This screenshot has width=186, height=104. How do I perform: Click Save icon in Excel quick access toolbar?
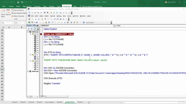[x=18, y=2]
